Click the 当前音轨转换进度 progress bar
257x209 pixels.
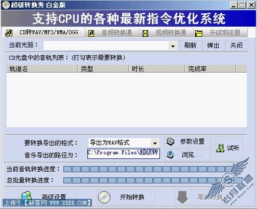(153, 169)
